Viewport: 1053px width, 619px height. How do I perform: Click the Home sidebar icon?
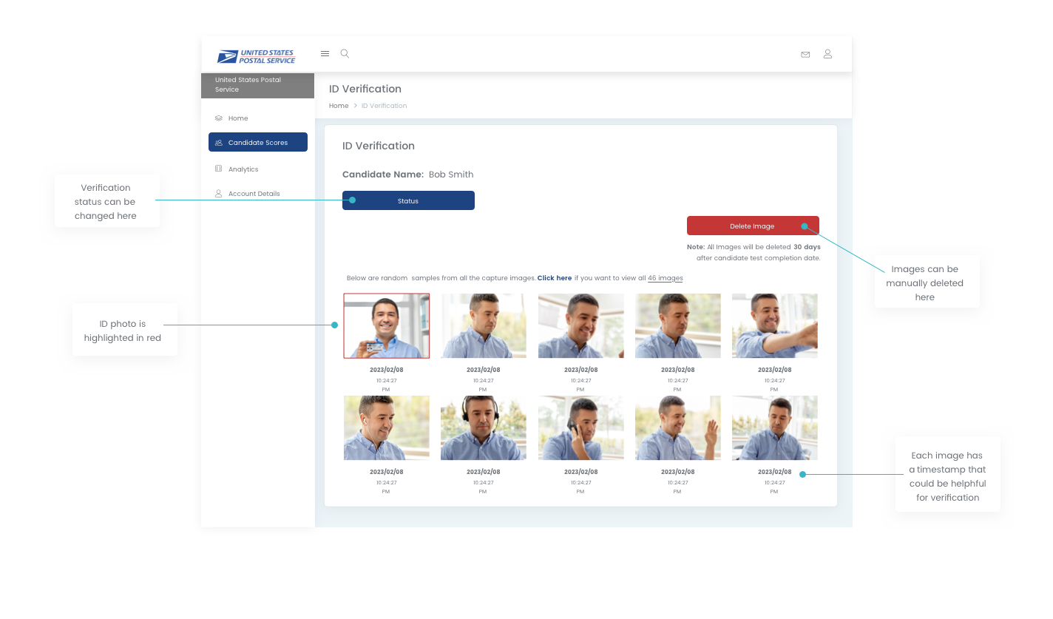click(x=218, y=118)
